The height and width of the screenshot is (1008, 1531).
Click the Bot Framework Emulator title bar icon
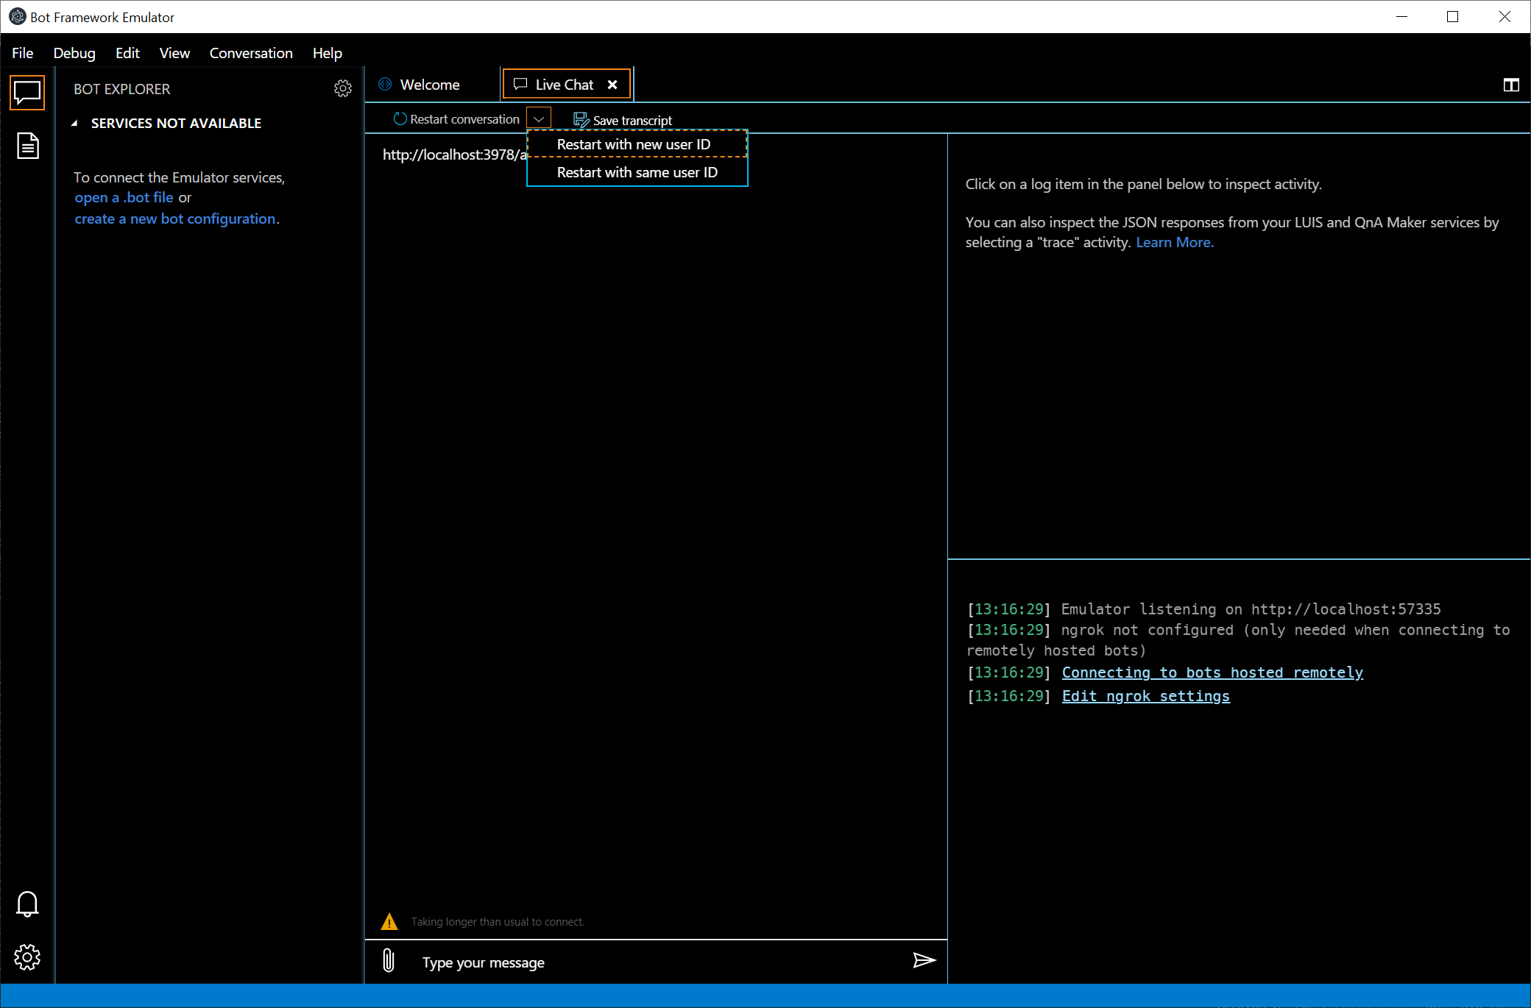point(16,16)
